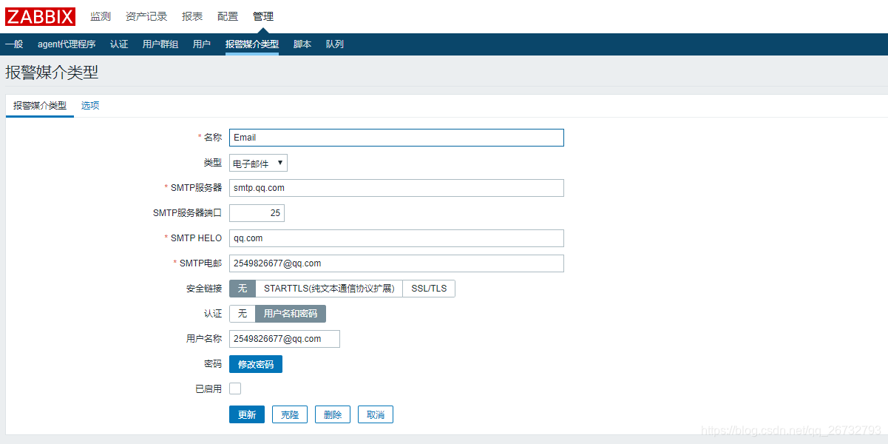Click inside the 名称 field showing Email
Screen dimensions: 888x444
pyautogui.click(x=396, y=138)
